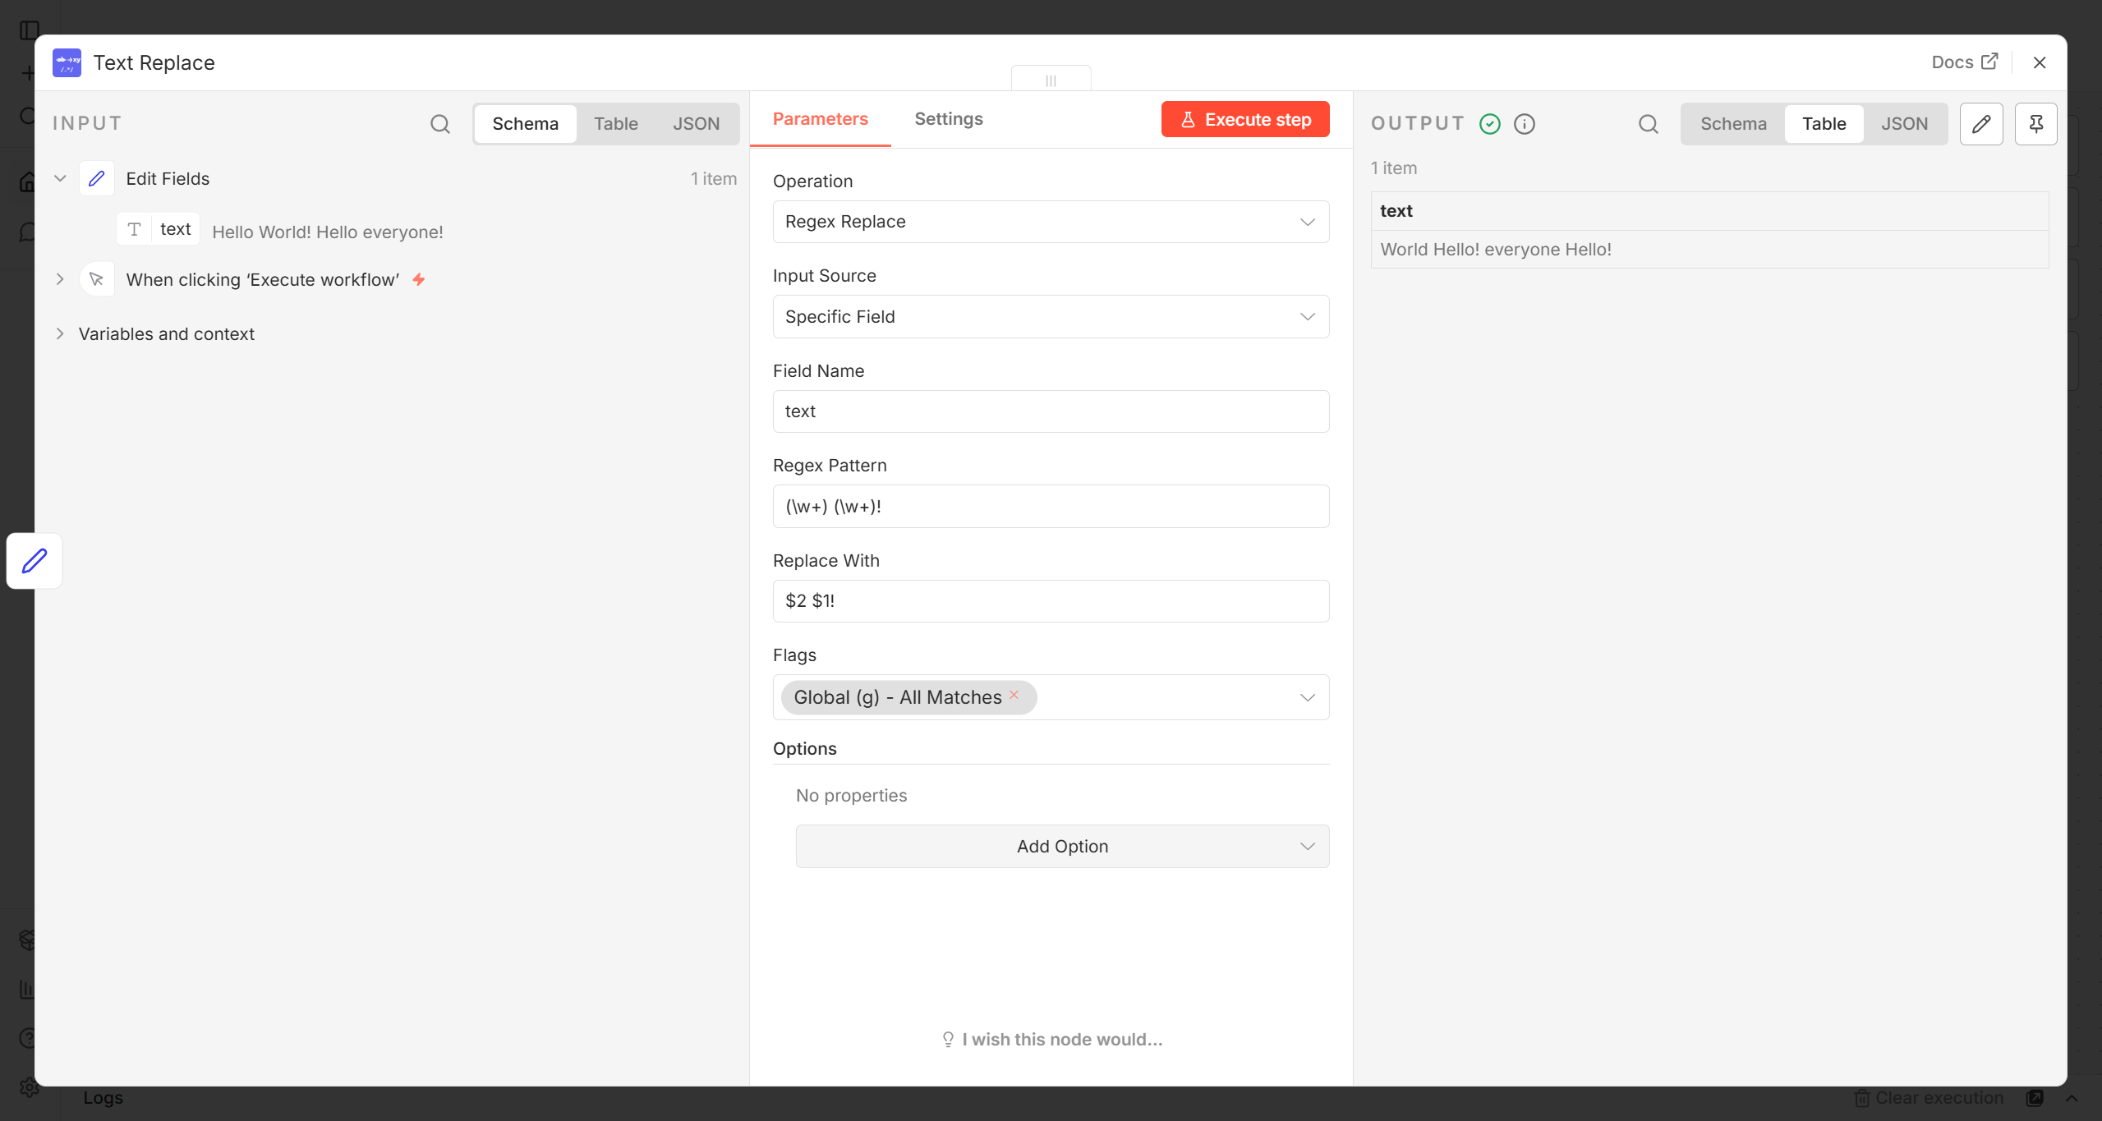Click the green success check icon
Image resolution: width=2102 pixels, height=1121 pixels.
(1490, 124)
